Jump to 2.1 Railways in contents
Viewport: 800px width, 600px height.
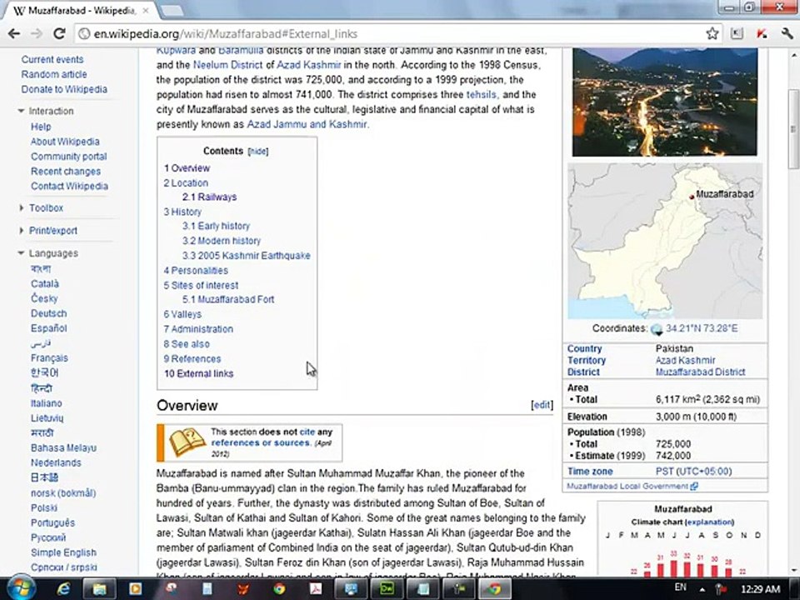tap(210, 197)
